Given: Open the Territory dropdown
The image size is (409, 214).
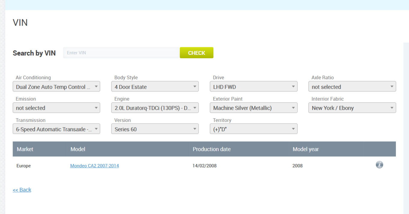Looking at the screenshot, I should click(x=253, y=129).
